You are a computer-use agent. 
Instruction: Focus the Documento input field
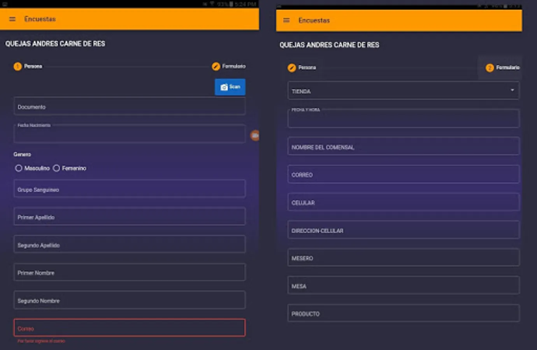pos(130,106)
